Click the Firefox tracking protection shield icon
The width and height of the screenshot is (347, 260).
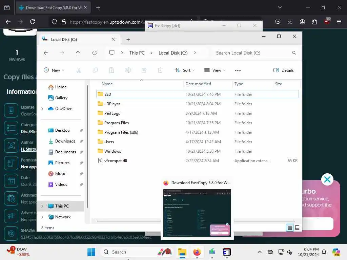click(x=54, y=22)
